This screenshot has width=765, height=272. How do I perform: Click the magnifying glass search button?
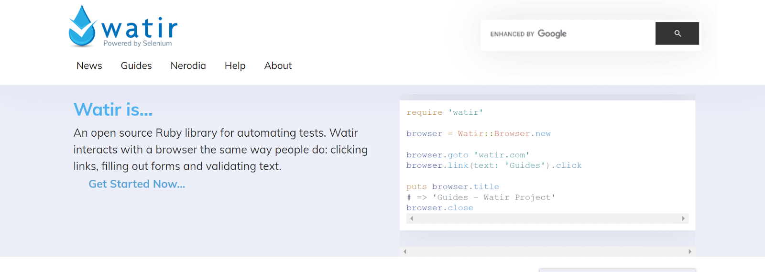[x=677, y=33]
